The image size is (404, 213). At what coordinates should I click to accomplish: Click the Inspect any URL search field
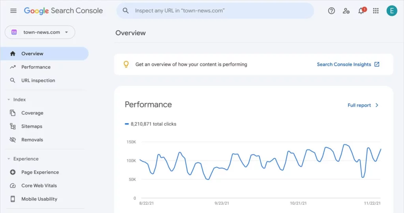click(215, 11)
